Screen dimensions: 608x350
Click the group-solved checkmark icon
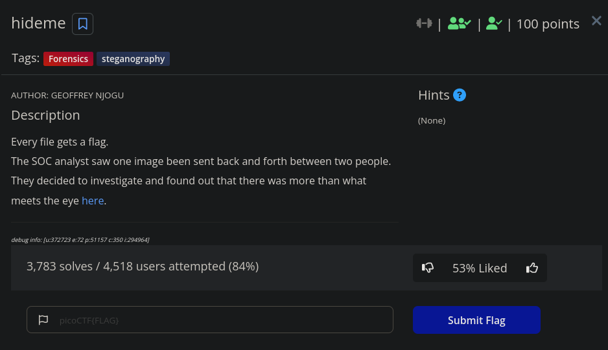[459, 23]
